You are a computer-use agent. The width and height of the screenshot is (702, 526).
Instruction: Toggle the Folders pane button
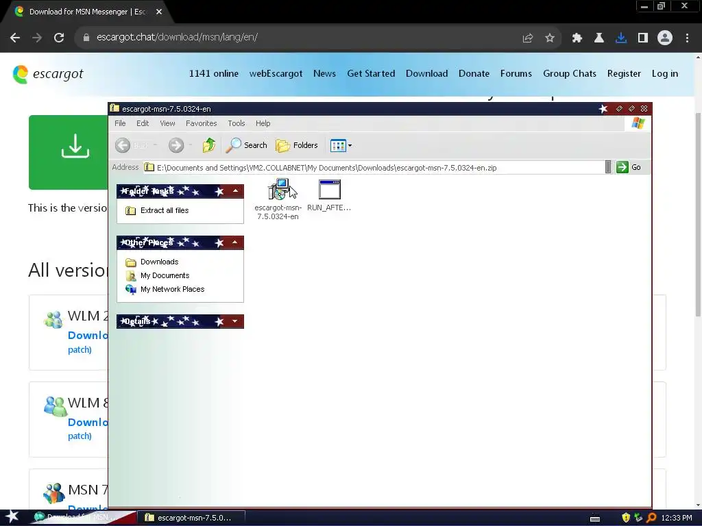pyautogui.click(x=296, y=145)
